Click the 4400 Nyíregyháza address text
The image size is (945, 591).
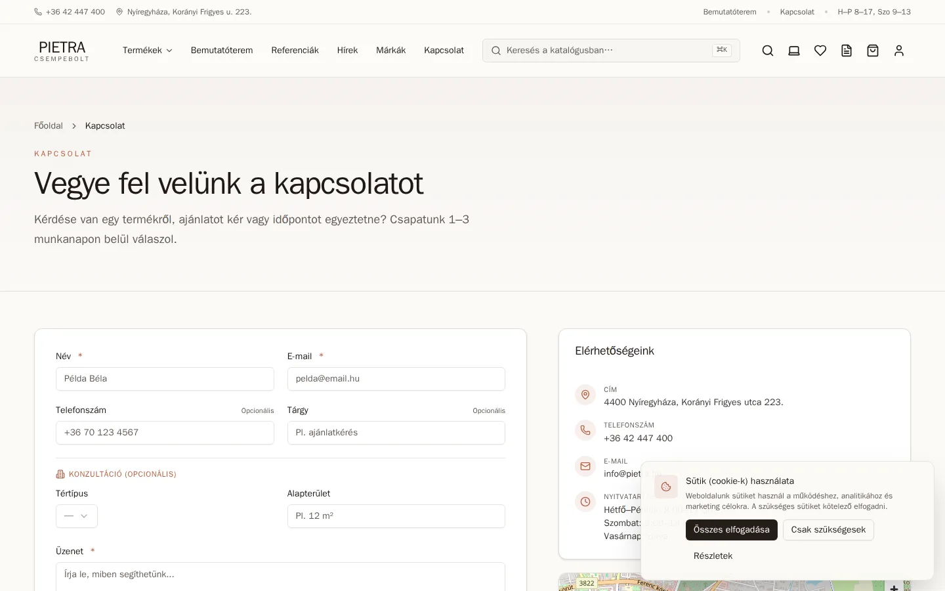click(x=694, y=402)
